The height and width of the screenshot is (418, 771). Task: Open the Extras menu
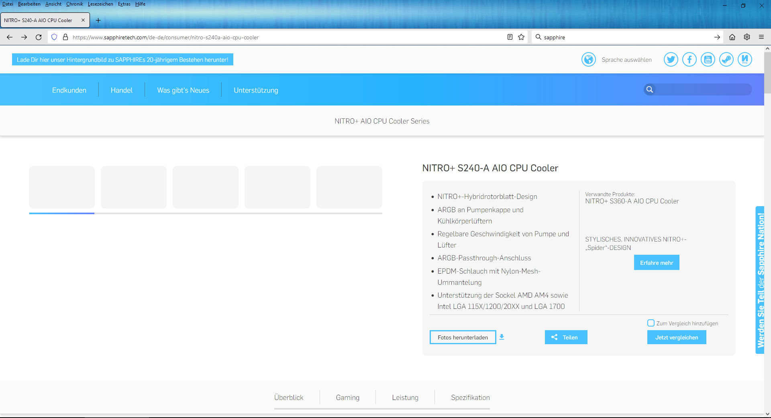point(124,4)
